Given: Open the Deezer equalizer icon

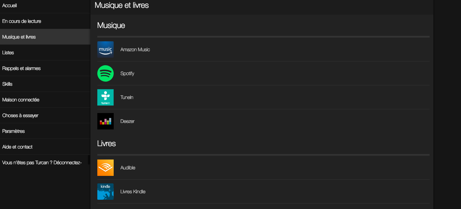Looking at the screenshot, I should click(x=106, y=121).
